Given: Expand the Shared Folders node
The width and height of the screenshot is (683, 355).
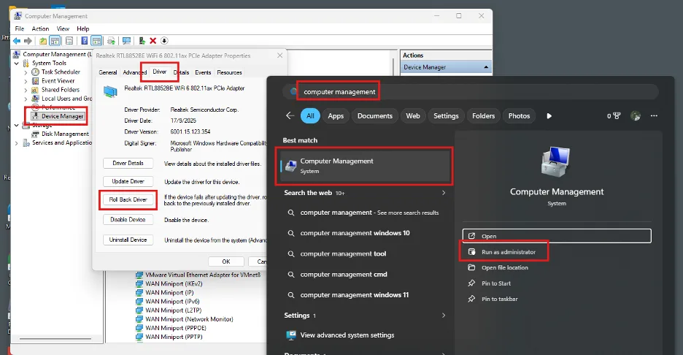Looking at the screenshot, I should [x=26, y=91].
